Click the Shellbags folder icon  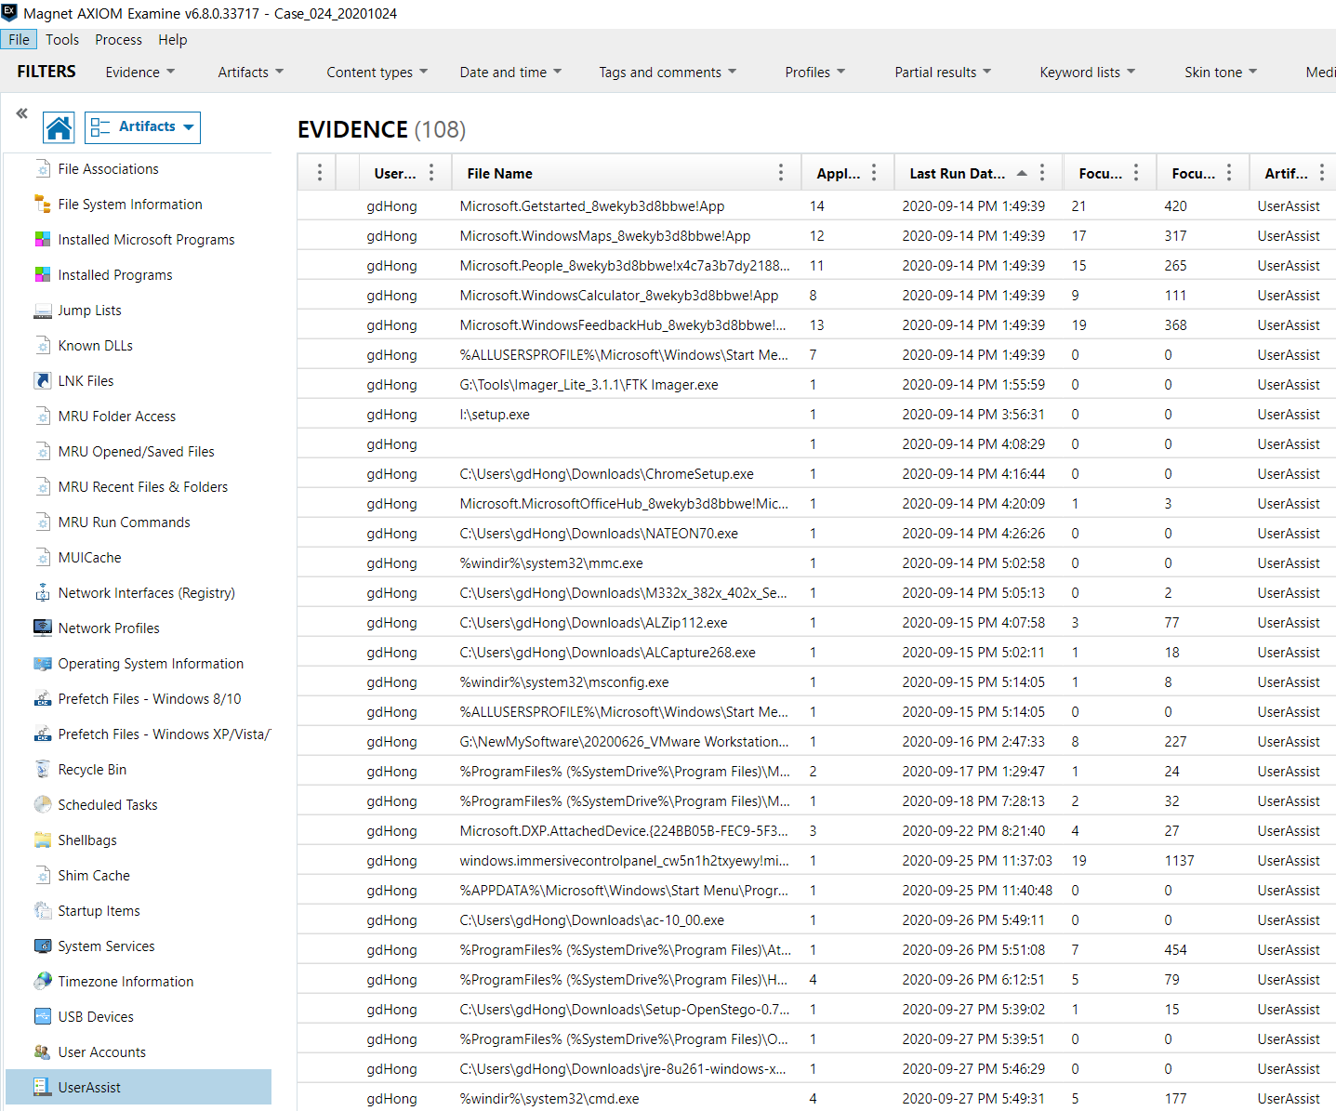pyautogui.click(x=43, y=840)
